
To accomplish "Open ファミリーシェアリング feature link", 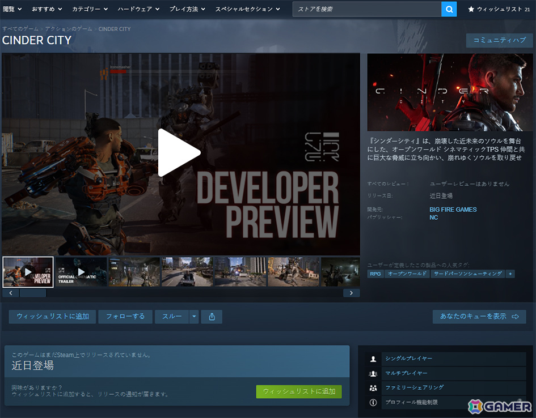I will point(414,387).
